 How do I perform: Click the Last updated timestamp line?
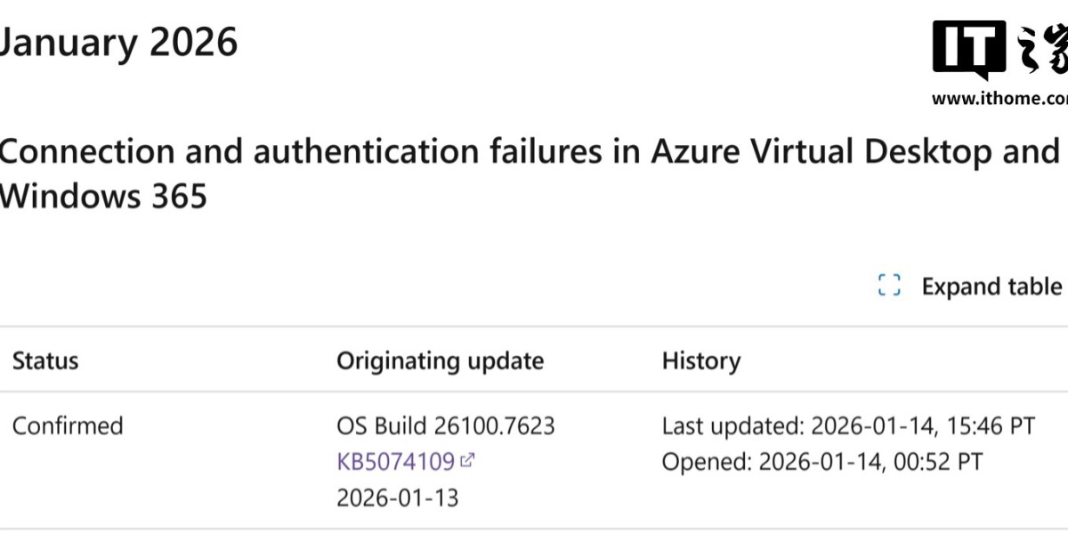pyautogui.click(x=847, y=425)
